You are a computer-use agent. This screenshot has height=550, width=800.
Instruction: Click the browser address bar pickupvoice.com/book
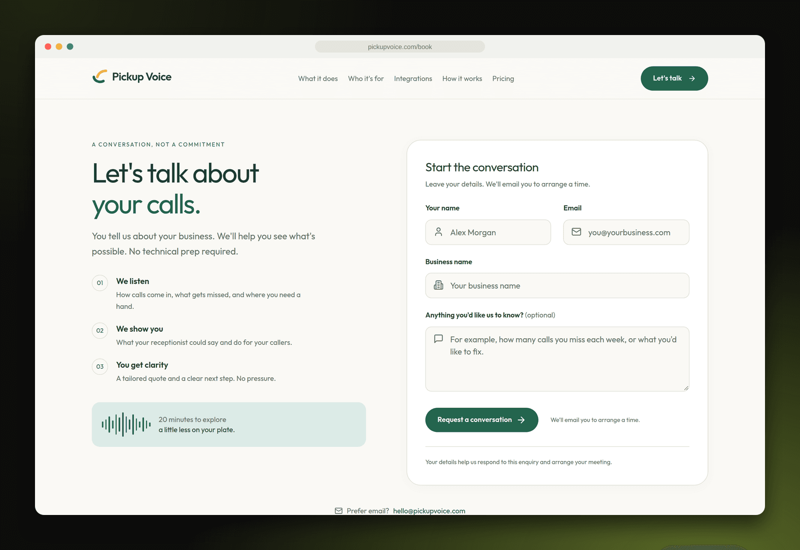pos(400,47)
